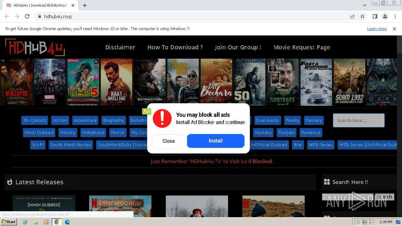Open How To Download ? page
Image resolution: width=402 pixels, height=226 pixels.
coord(175,47)
